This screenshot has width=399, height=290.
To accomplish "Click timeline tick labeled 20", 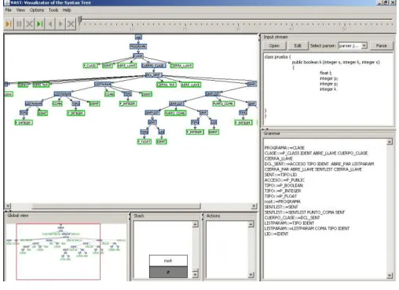I will point(185,29).
